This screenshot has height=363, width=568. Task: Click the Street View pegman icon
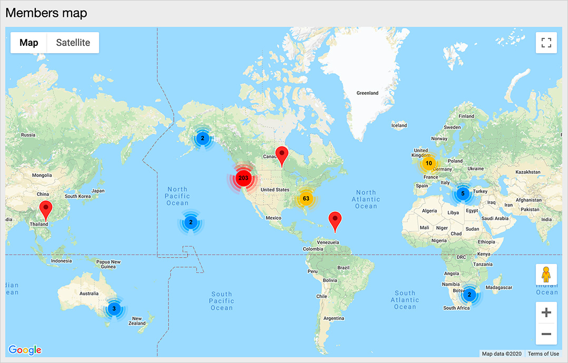point(546,275)
